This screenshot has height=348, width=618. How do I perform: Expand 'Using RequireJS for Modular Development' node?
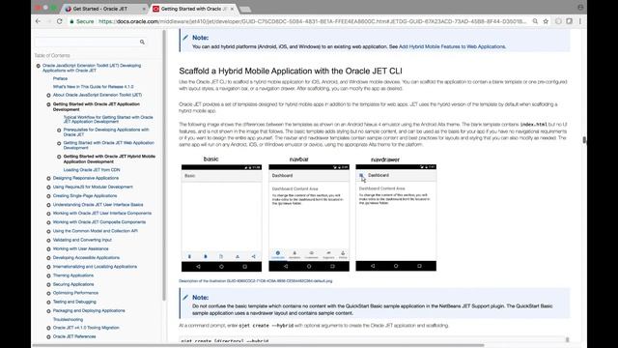[x=48, y=187]
